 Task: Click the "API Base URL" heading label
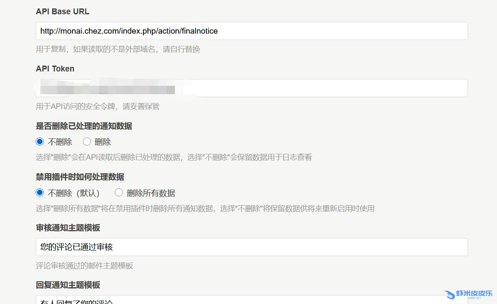click(x=63, y=12)
